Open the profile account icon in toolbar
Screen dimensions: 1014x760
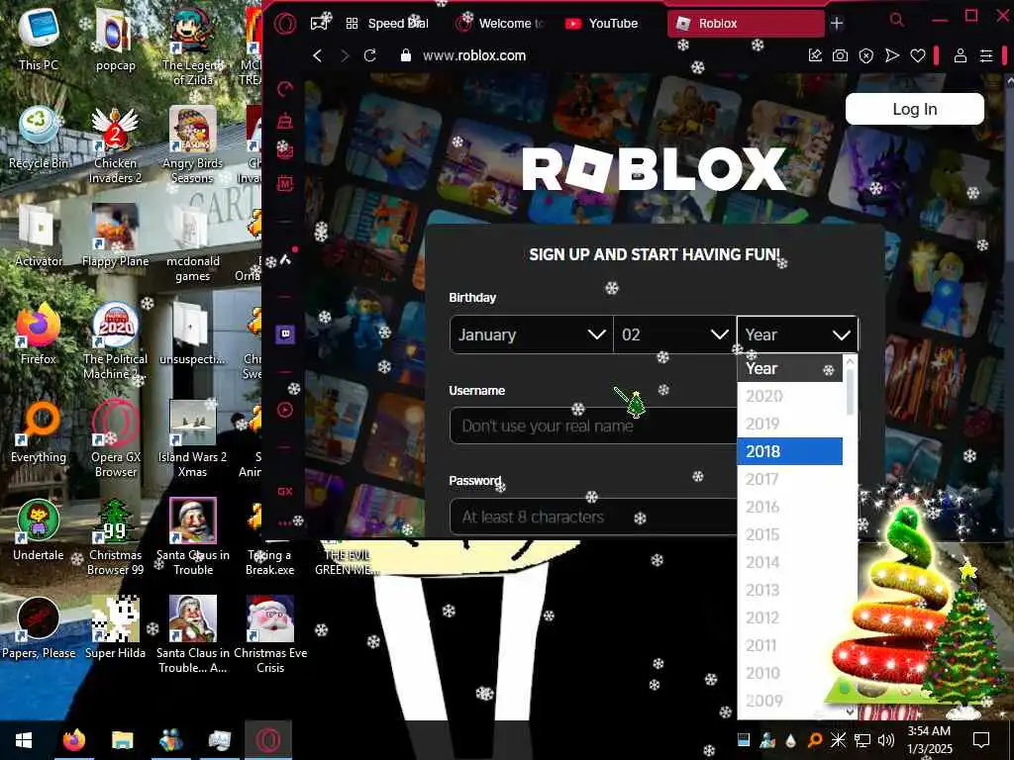(x=961, y=55)
